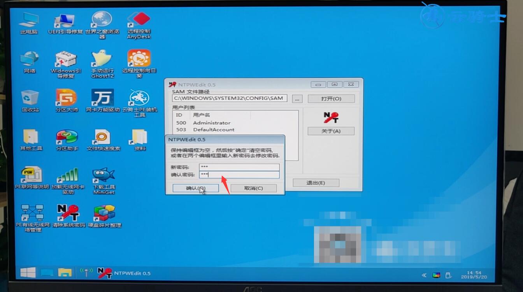Focus the 确认密码 input field
The height and width of the screenshot is (292, 523).
click(x=239, y=175)
